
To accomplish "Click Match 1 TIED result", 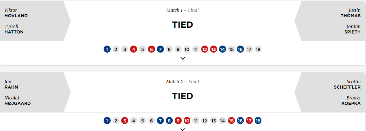I will click(183, 25).
